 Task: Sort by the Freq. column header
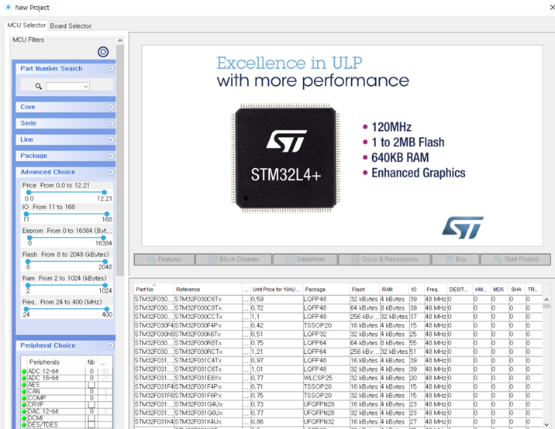[x=436, y=290]
